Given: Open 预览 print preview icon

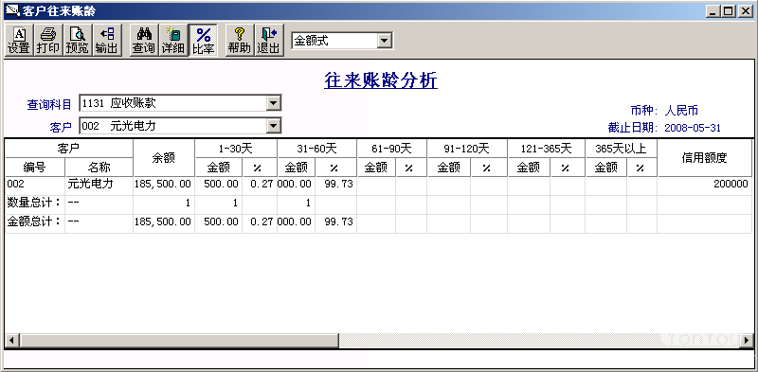Looking at the screenshot, I should coord(78,41).
